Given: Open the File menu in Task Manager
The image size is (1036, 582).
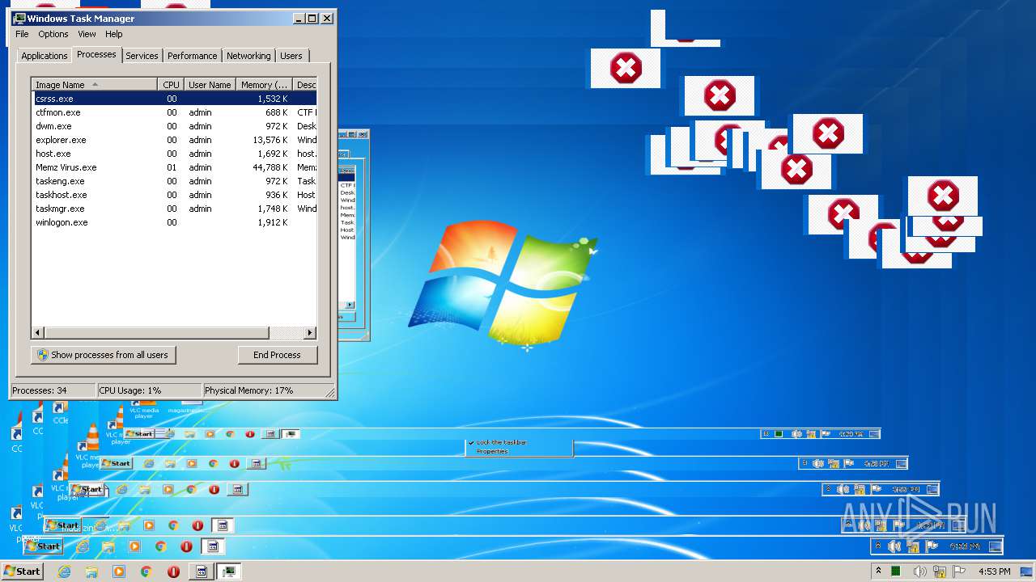Looking at the screenshot, I should (22, 34).
